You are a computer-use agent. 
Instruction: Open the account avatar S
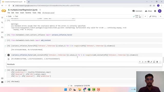click(x=160, y=11)
